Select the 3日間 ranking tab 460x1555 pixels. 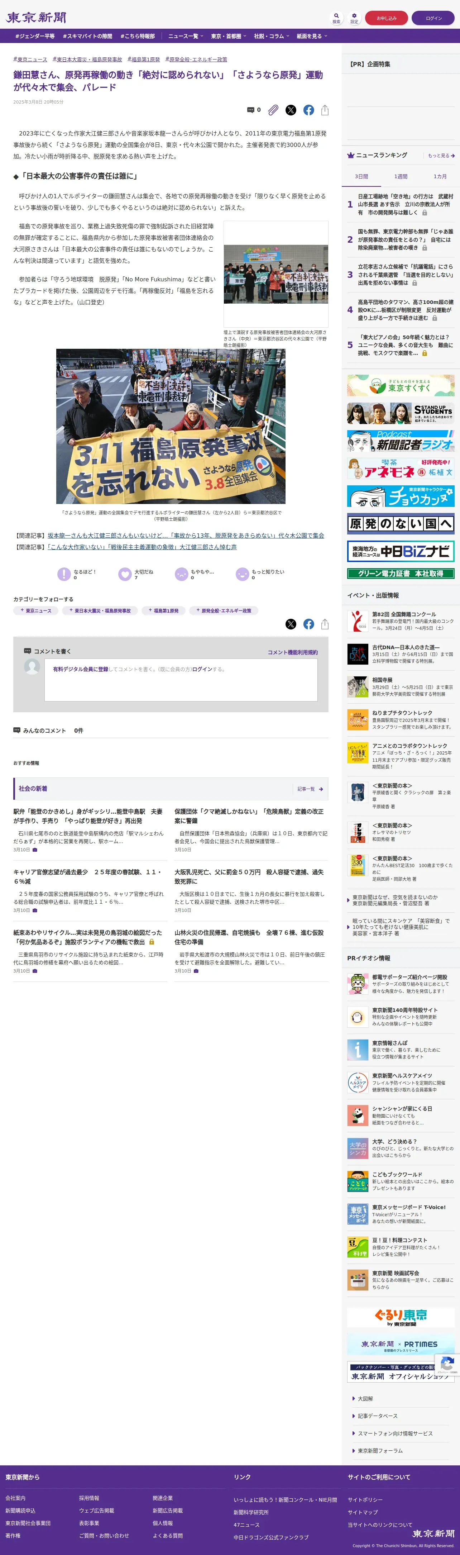tap(361, 176)
